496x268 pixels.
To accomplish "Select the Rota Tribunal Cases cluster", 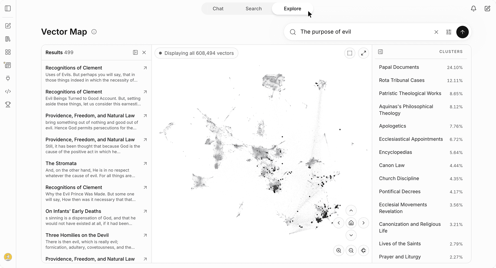I will 421,80.
